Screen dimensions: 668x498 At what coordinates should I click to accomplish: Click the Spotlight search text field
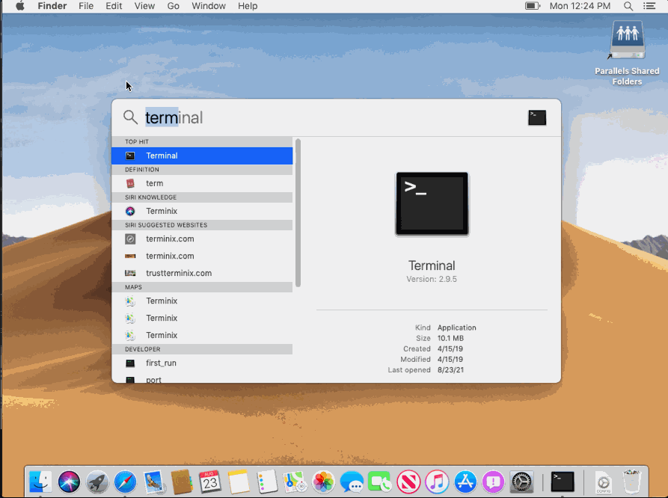click(x=332, y=117)
